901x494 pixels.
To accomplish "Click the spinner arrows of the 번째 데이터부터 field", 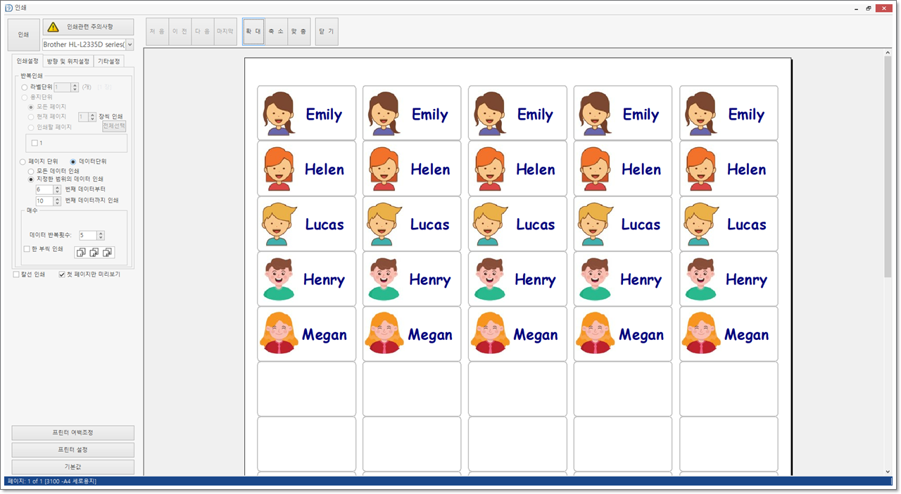I will click(58, 189).
